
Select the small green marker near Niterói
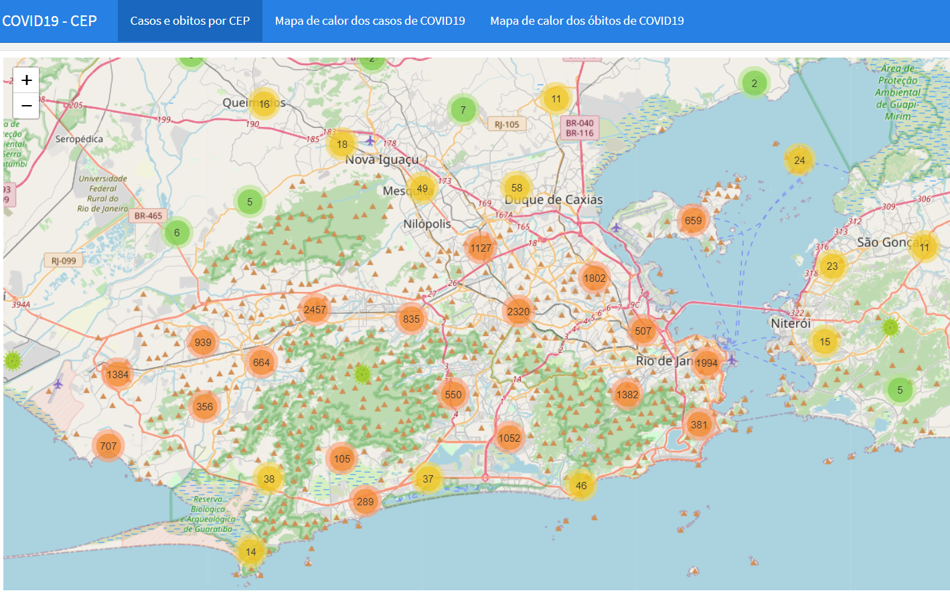tap(890, 327)
